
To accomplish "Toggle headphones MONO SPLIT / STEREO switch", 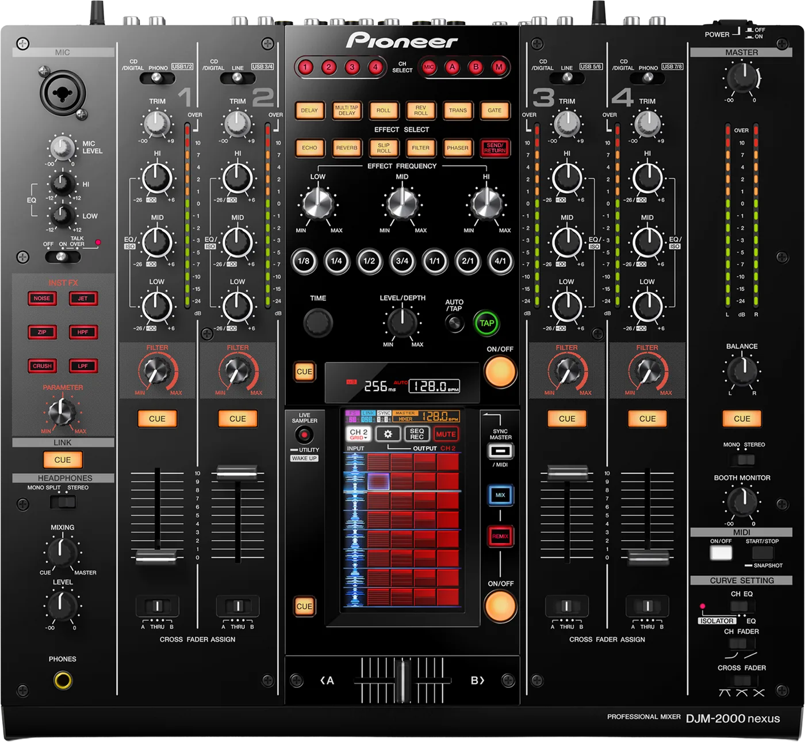I will (63, 502).
